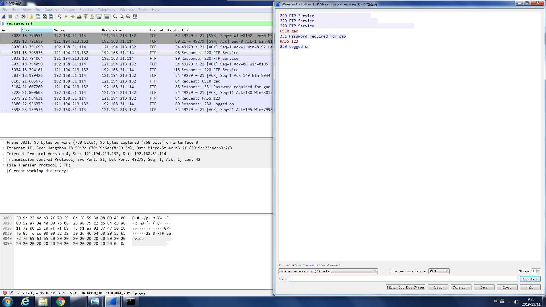
Task: Click the Close this capture file icon
Action: pos(45,17)
